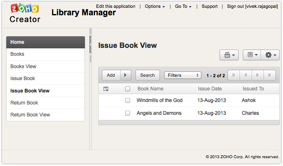The height and width of the screenshot is (166, 283).
Task: Jump to the last page of records
Action: click(x=270, y=75)
